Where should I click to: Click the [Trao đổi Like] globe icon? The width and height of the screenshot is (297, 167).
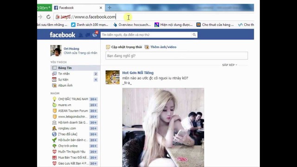point(54,134)
